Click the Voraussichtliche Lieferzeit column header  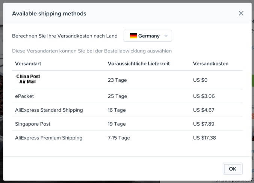[x=139, y=64]
